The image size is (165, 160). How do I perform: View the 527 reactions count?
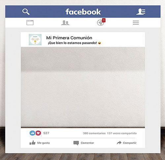(x=46, y=133)
